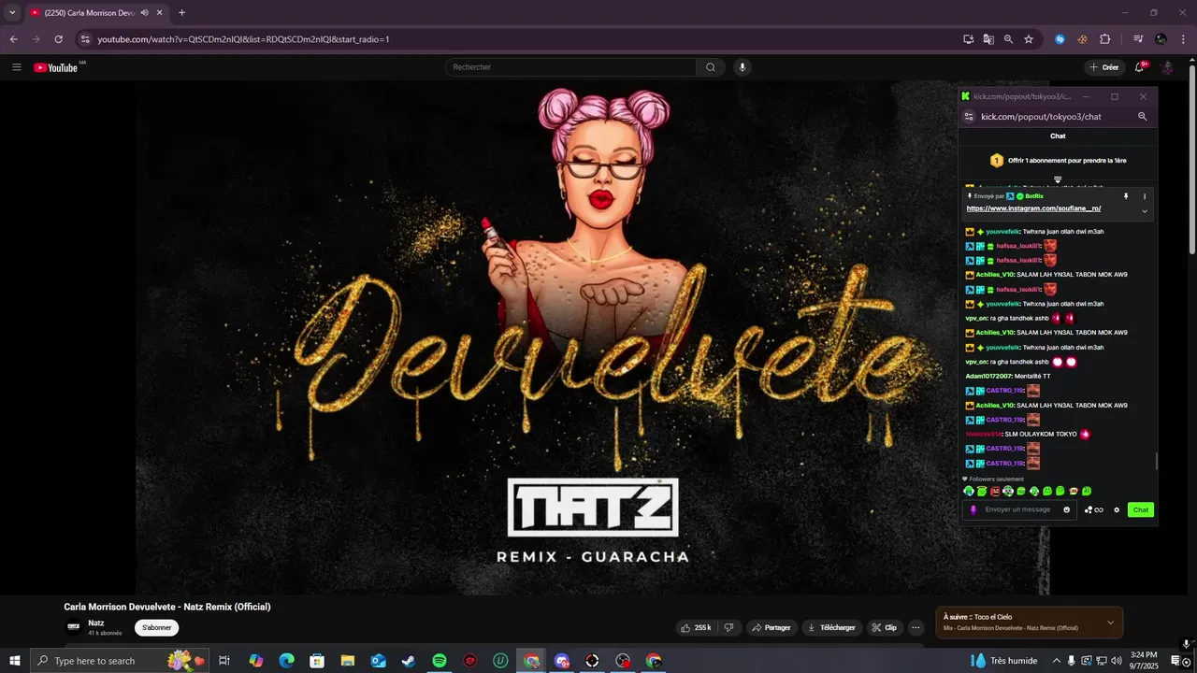Viewport: 1197px width, 673px height.
Task: Open pinned message three-dot options
Action: 1145,196
